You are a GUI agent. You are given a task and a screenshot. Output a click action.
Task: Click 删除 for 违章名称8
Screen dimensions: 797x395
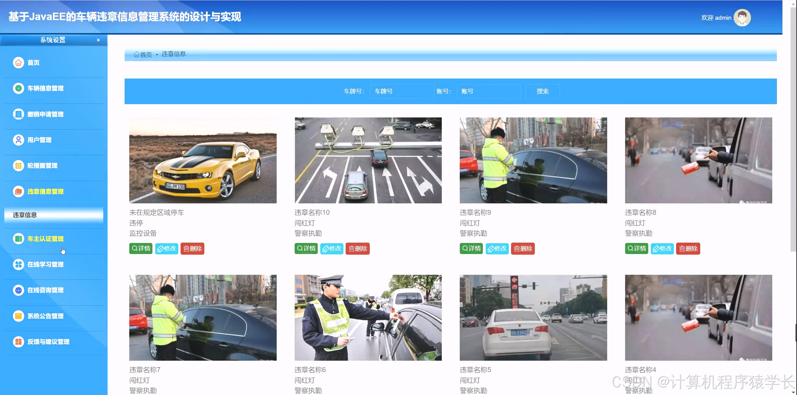point(688,248)
